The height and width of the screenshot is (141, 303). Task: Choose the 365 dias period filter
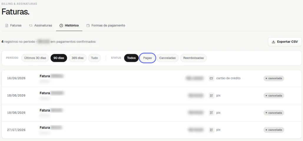tap(77, 58)
